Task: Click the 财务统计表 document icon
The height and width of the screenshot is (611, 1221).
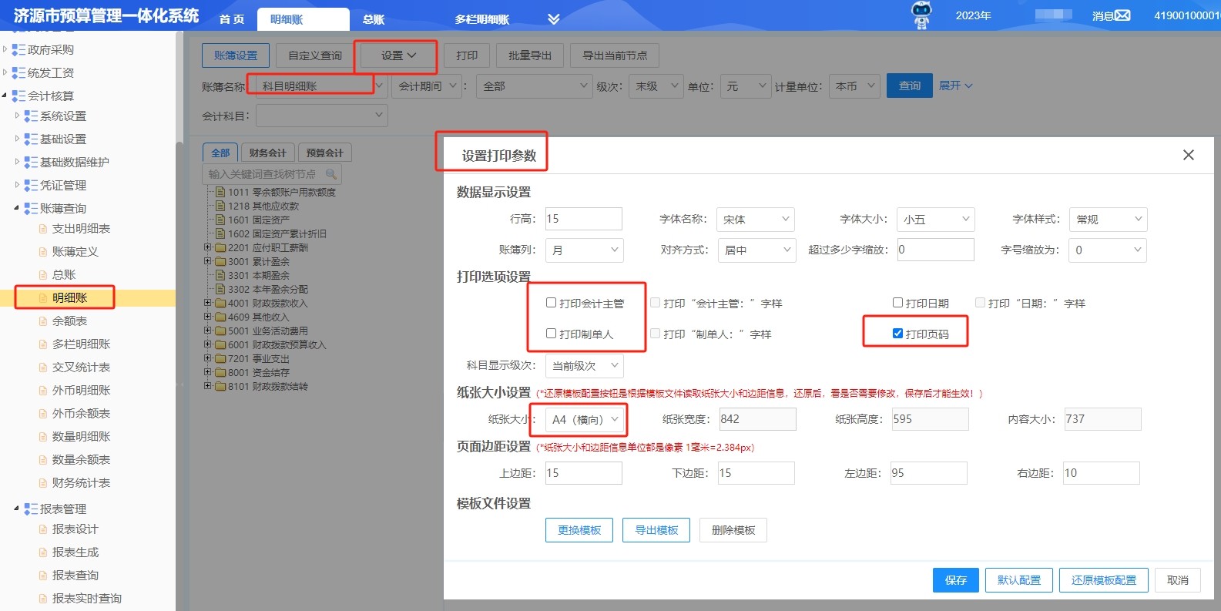Action: [43, 483]
